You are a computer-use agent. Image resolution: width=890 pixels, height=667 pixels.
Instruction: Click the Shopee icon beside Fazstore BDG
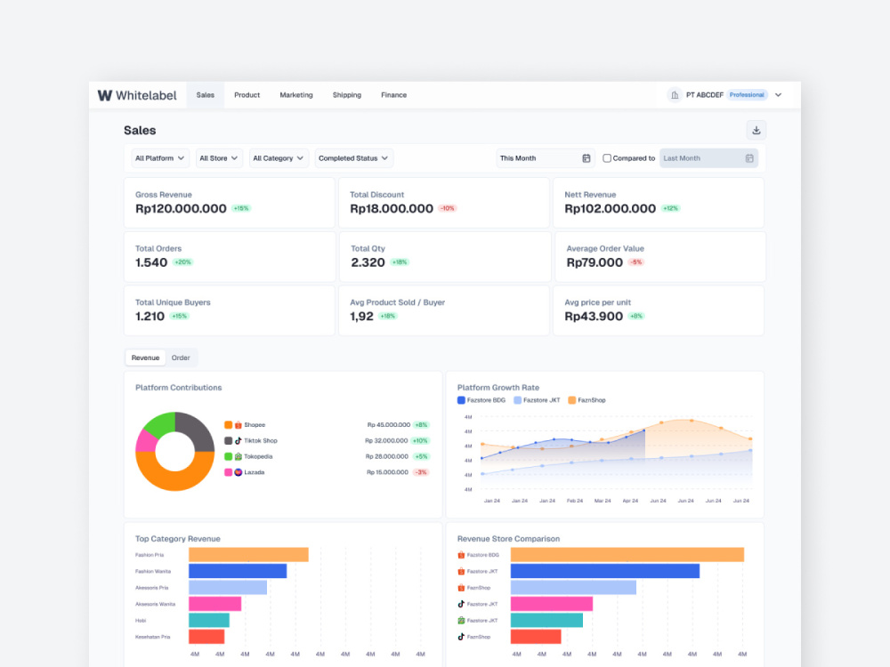point(461,555)
